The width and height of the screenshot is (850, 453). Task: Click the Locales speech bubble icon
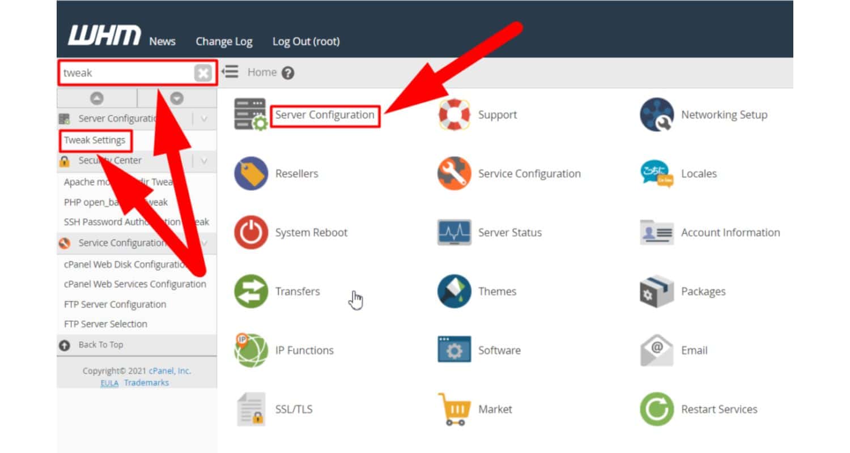pyautogui.click(x=657, y=174)
